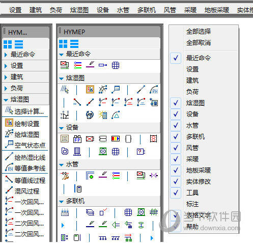Screen dimensions: 253x243
Task: Click color grid 绘制设置 icon in HYMEP 焓湿图 section
Action: (90, 89)
